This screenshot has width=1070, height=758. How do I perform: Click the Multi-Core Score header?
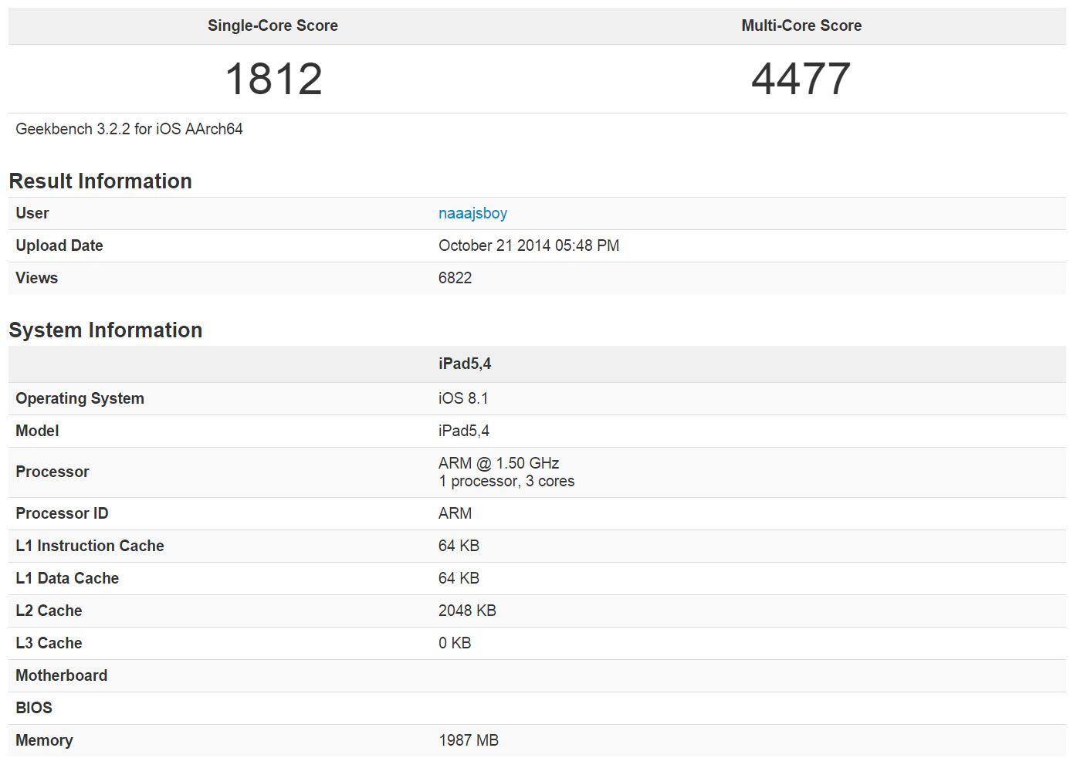801,25
